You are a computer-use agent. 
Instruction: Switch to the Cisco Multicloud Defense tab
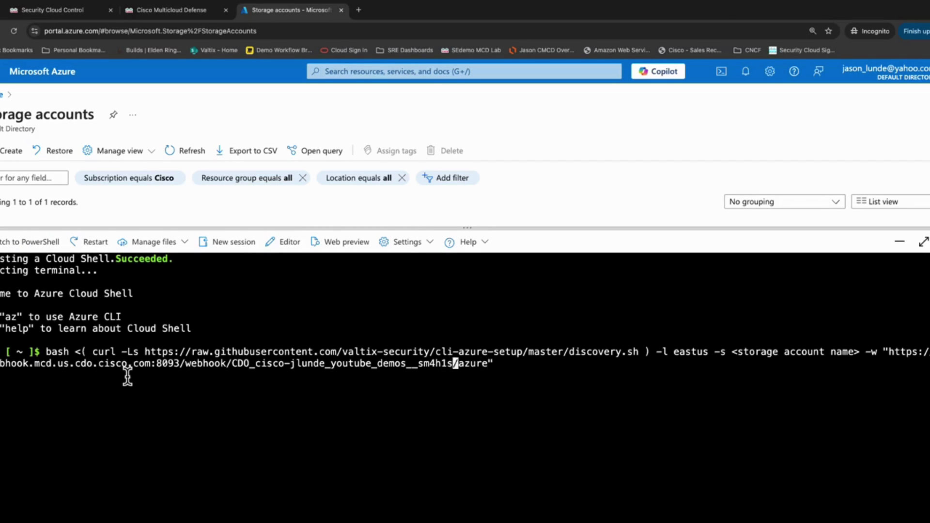coord(171,10)
